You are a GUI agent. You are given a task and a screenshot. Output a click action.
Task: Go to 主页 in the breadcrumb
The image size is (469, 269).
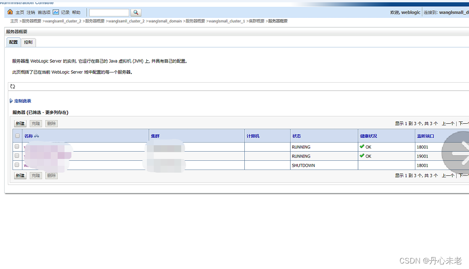(14, 21)
